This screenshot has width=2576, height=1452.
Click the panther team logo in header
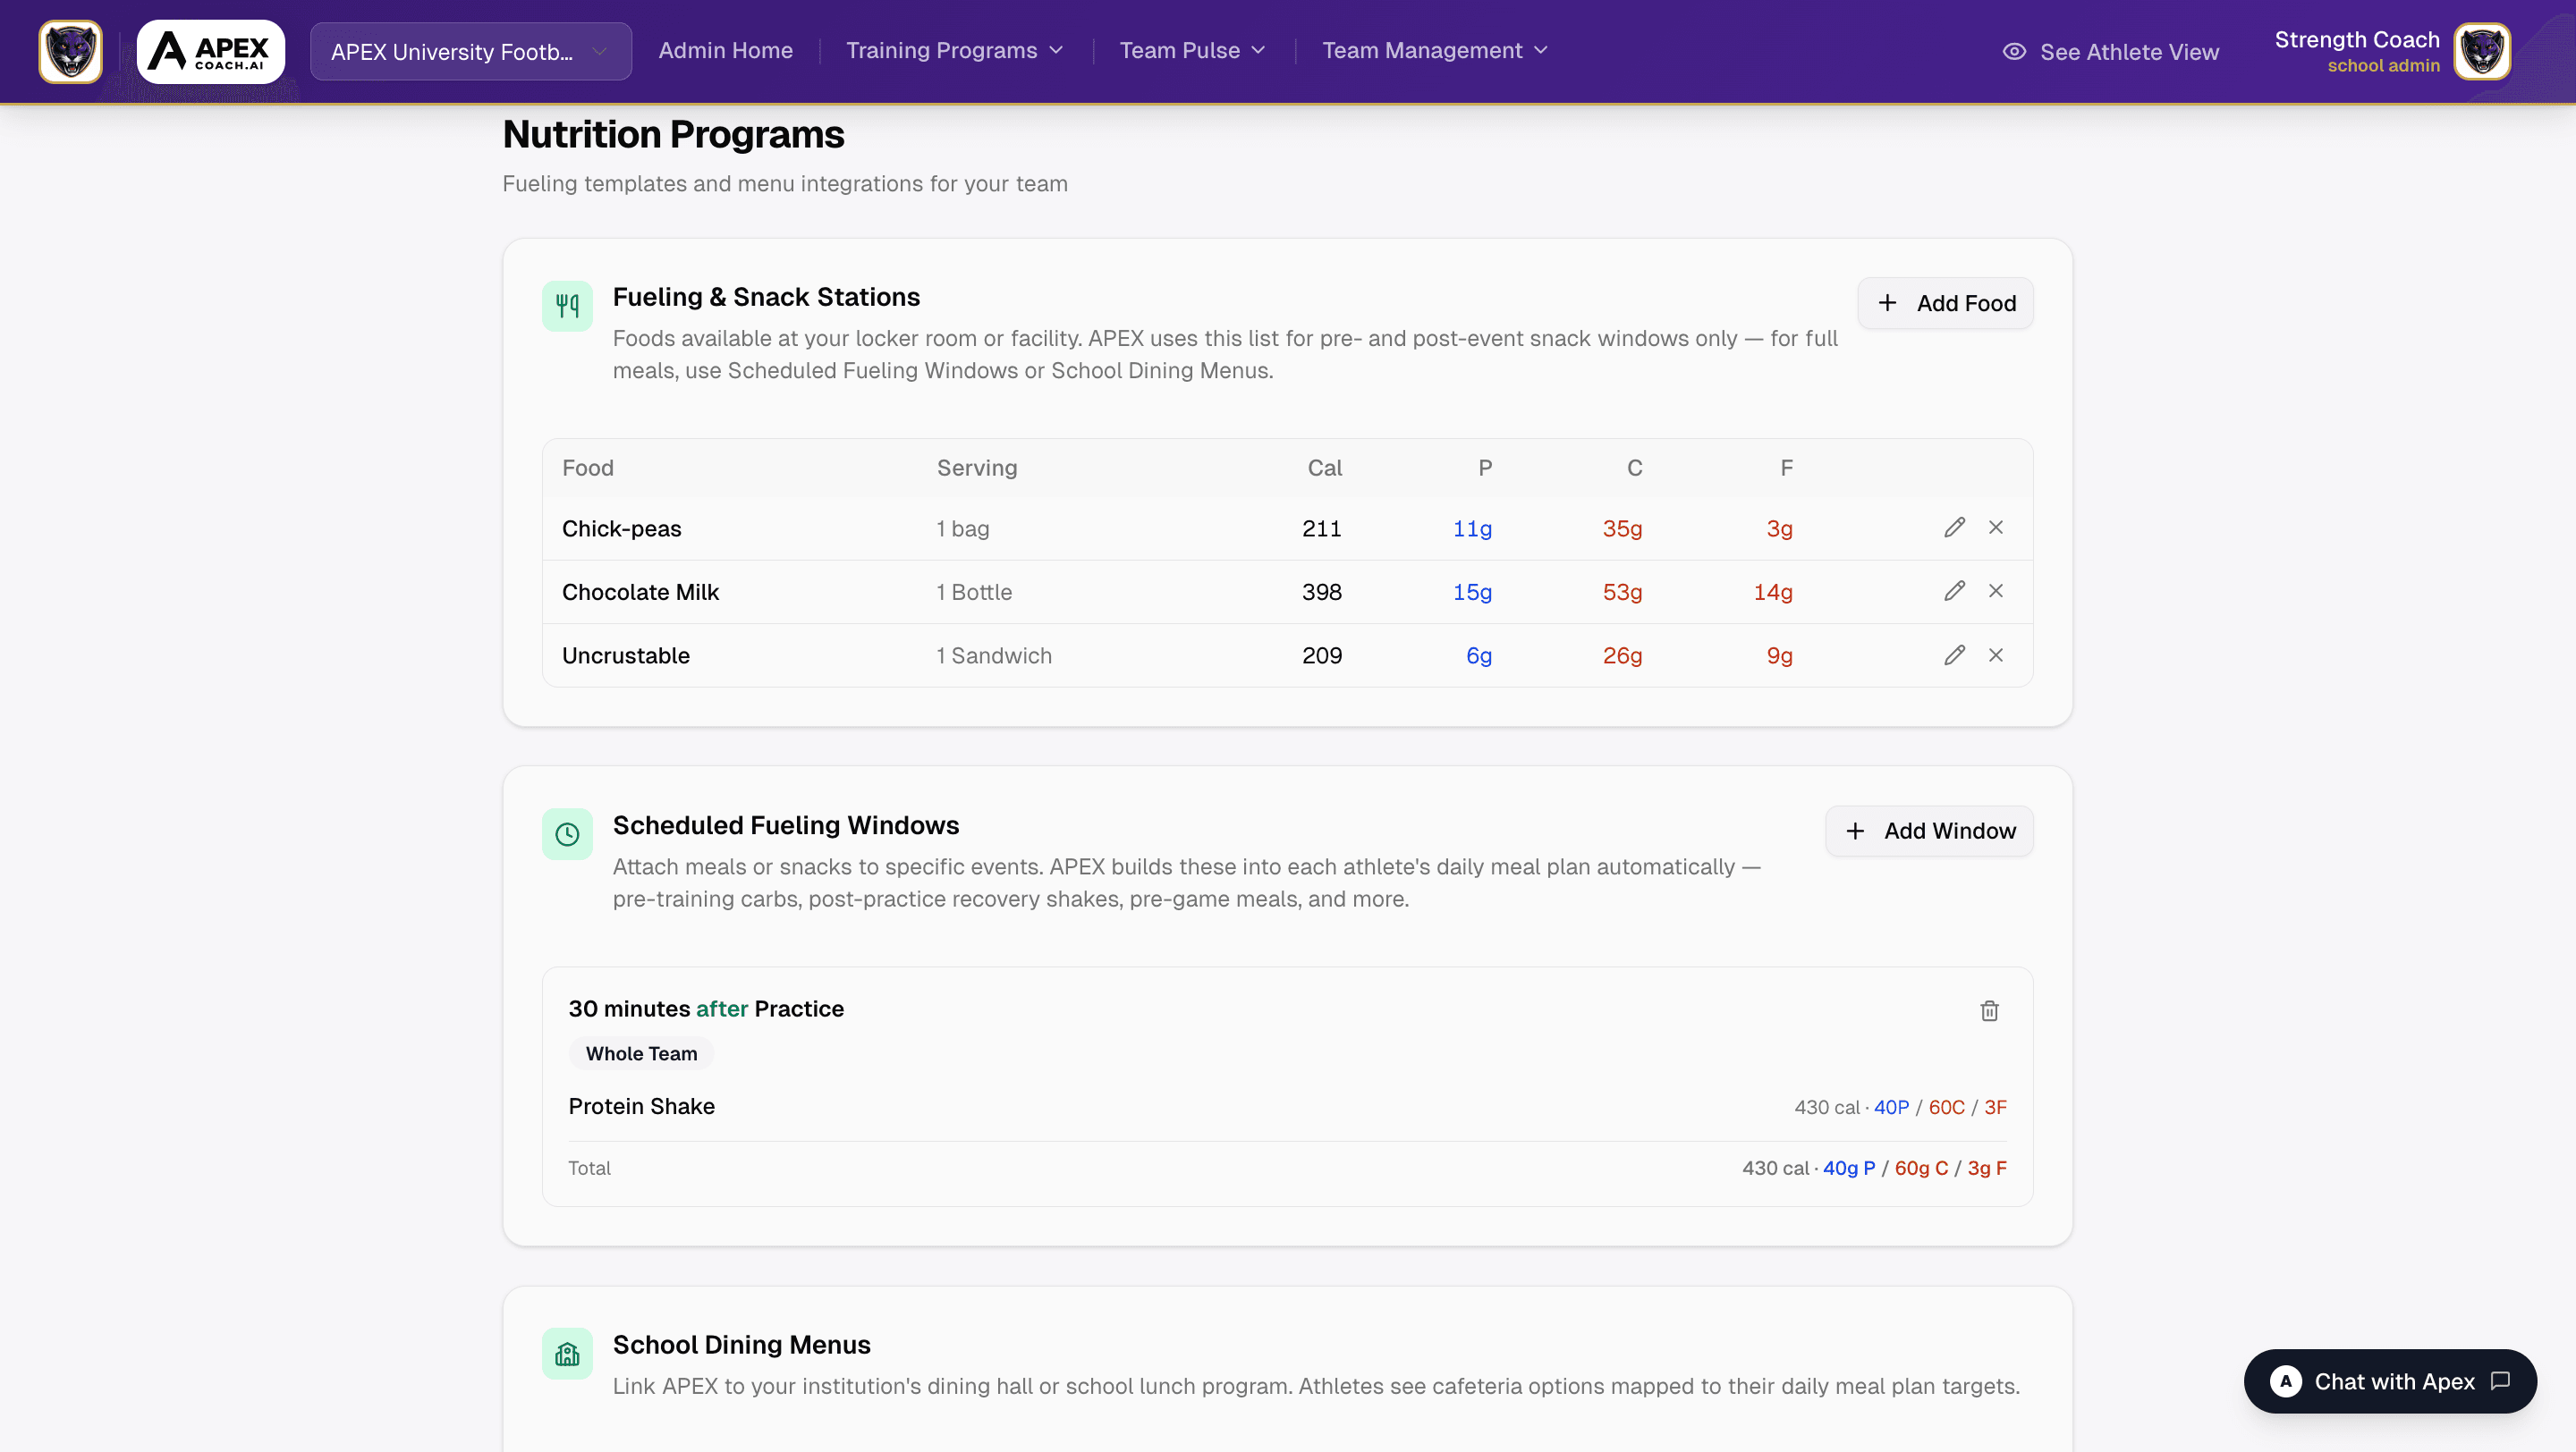(70, 51)
